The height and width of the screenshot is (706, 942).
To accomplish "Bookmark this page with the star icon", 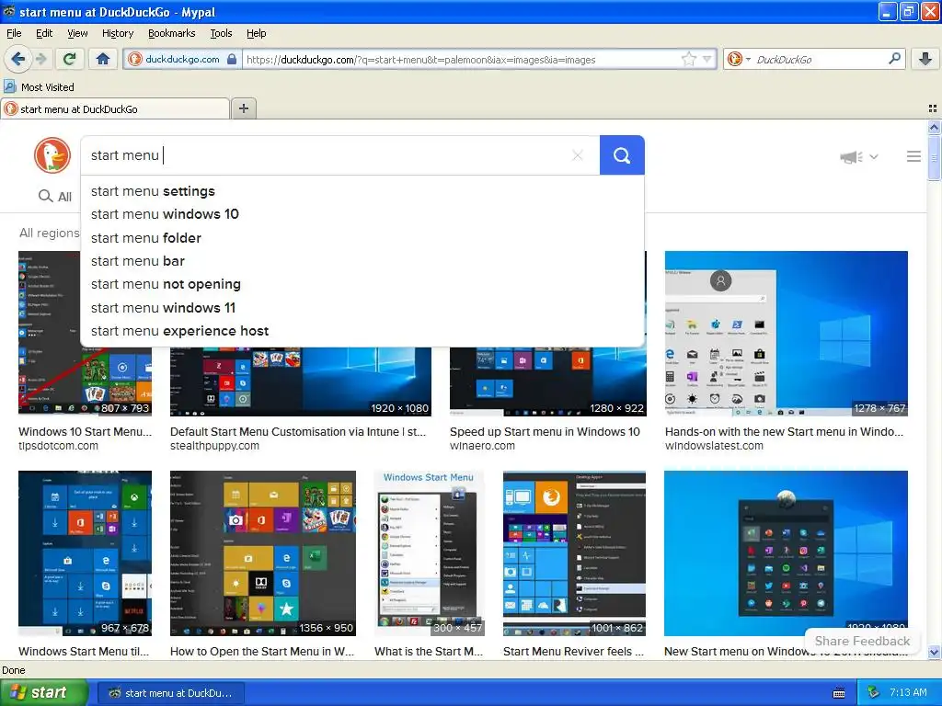I will [x=688, y=59].
